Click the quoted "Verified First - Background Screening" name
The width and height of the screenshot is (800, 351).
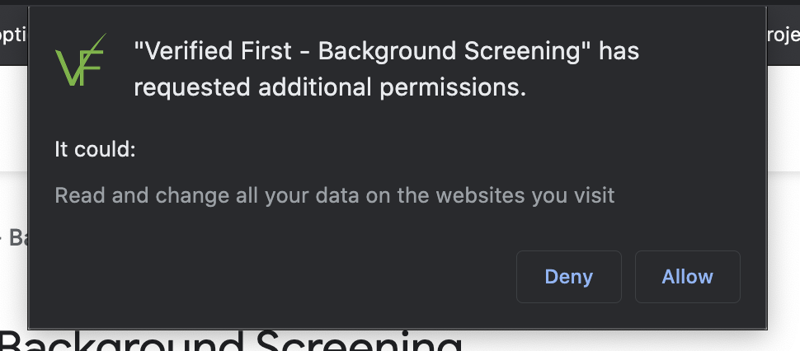(x=361, y=51)
